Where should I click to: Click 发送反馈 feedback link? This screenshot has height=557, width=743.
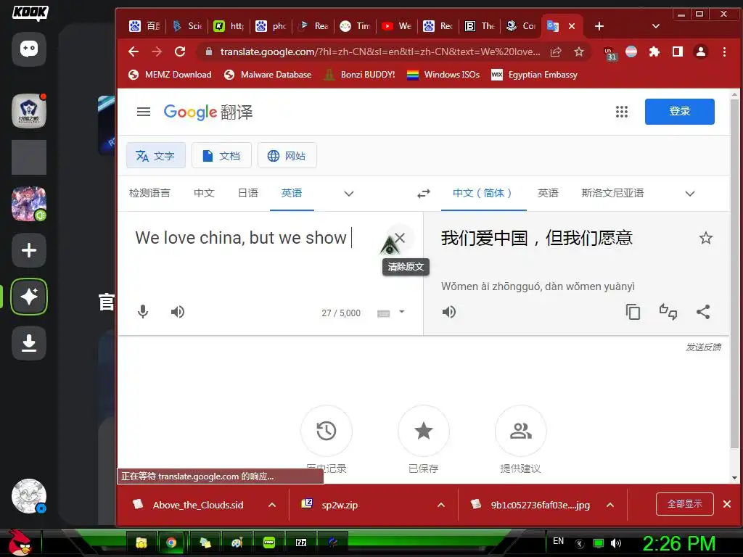pyautogui.click(x=703, y=347)
